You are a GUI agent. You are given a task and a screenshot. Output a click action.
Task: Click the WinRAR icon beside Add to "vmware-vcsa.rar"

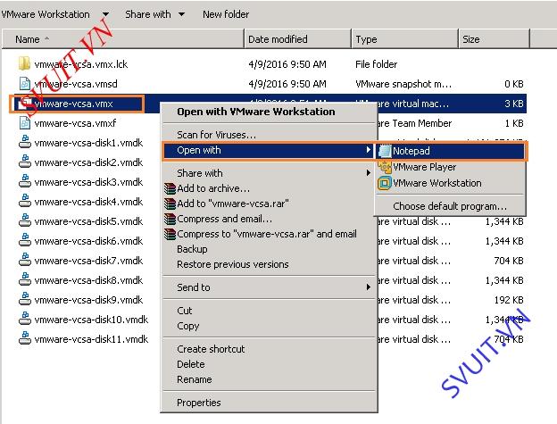pyautogui.click(x=170, y=204)
